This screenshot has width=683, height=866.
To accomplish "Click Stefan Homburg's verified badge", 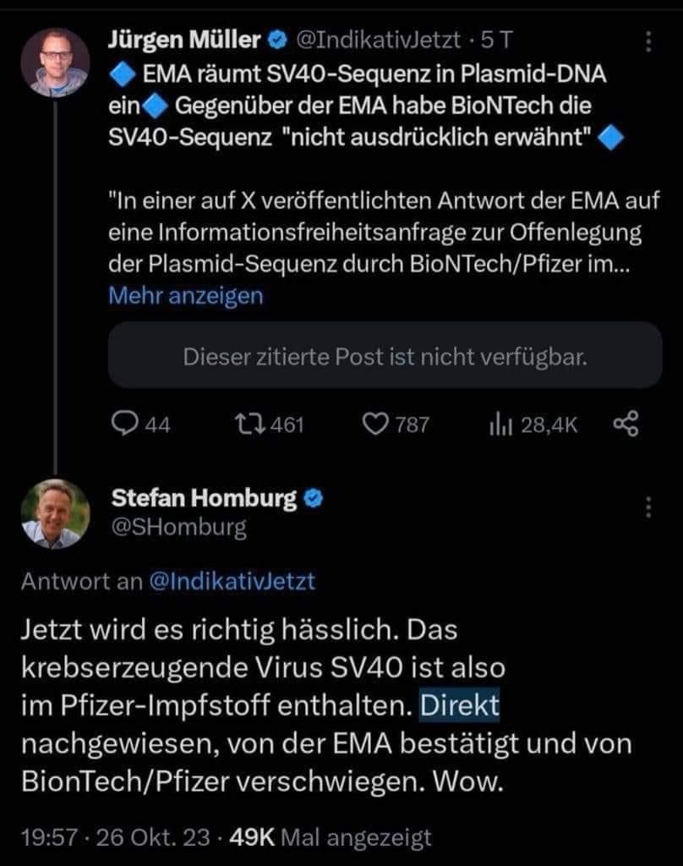I will click(x=314, y=499).
